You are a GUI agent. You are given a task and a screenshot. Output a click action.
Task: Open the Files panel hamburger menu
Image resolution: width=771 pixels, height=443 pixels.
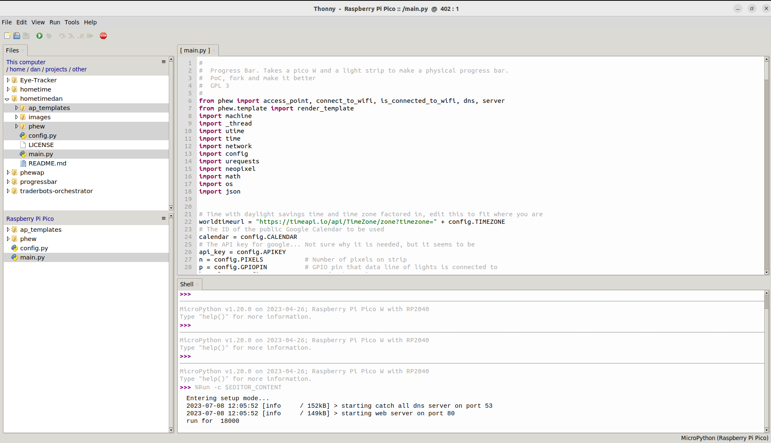pyautogui.click(x=163, y=62)
